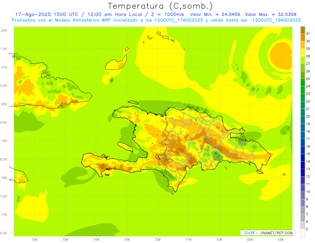Viewport: 315px width, 243px height.
Task: Pick the light orange swatch between 29 and 30
Action: 303,45
